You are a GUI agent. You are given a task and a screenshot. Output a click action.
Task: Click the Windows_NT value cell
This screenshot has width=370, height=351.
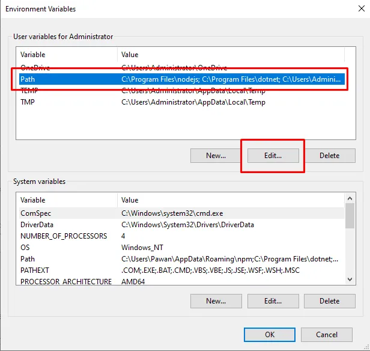click(142, 248)
